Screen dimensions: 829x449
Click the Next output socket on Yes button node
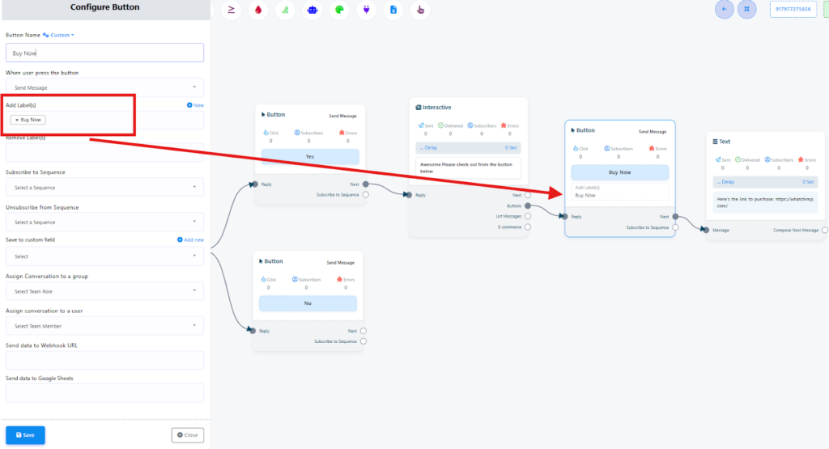coord(366,184)
